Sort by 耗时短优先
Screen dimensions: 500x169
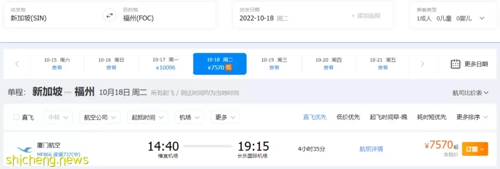click(432, 117)
